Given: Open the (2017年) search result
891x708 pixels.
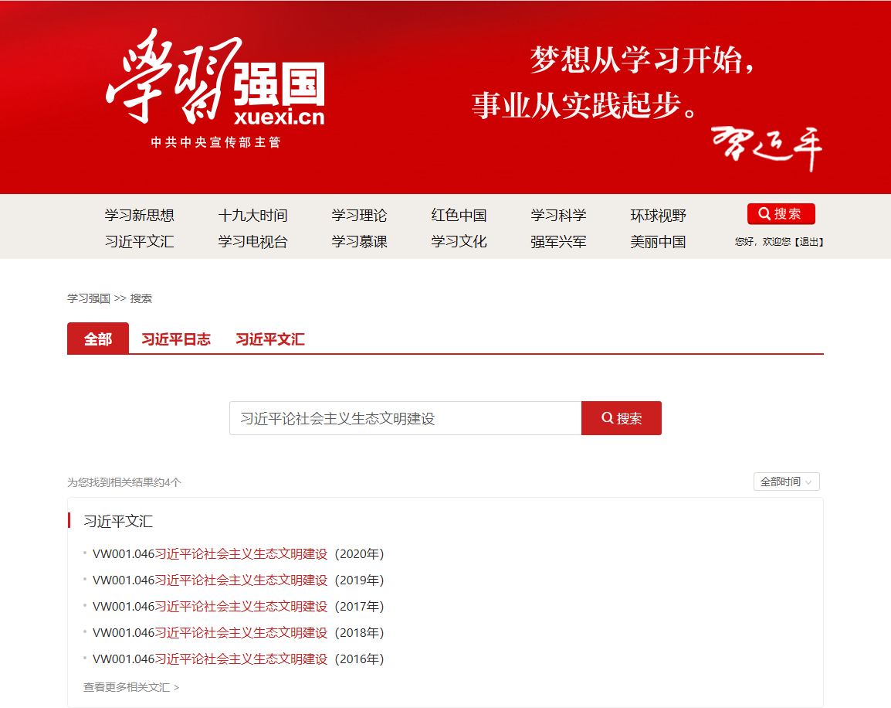Looking at the screenshot, I should tap(238, 606).
